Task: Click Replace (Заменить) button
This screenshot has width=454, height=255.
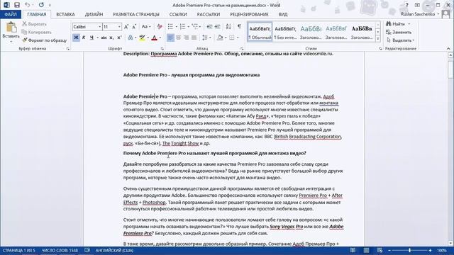Action: (x=399, y=32)
